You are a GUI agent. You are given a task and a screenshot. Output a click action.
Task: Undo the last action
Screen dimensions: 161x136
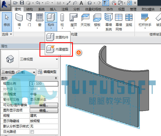(38, 3)
